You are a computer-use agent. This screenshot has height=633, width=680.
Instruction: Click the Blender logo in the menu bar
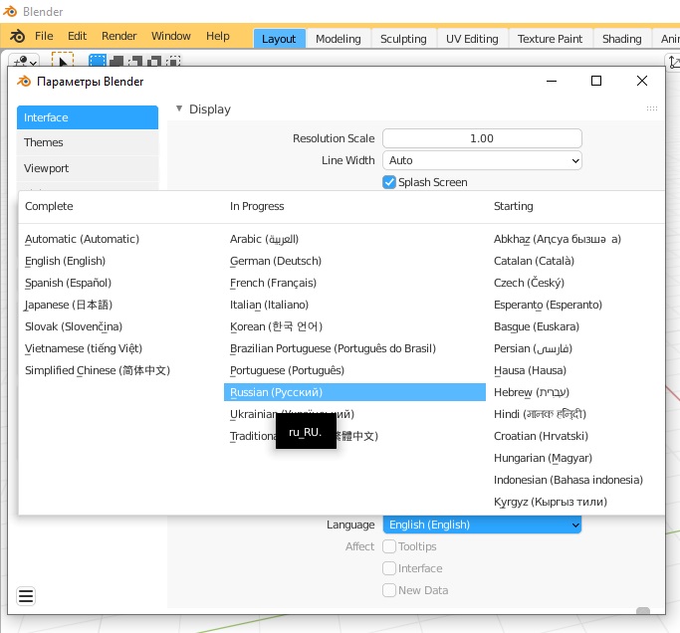pos(17,36)
